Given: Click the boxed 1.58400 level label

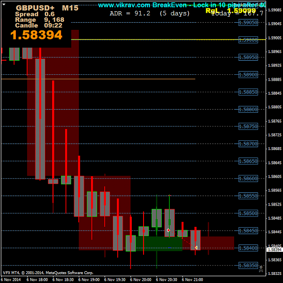Looking at the screenshot, I should pos(248,248).
